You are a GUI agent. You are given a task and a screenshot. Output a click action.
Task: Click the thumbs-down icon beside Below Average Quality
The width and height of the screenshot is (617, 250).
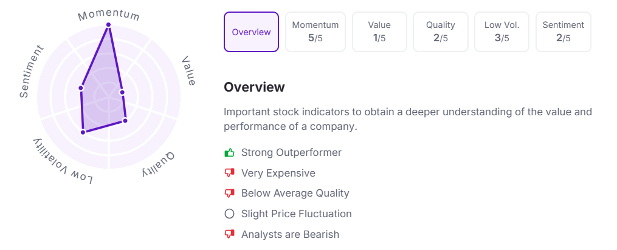tap(229, 194)
